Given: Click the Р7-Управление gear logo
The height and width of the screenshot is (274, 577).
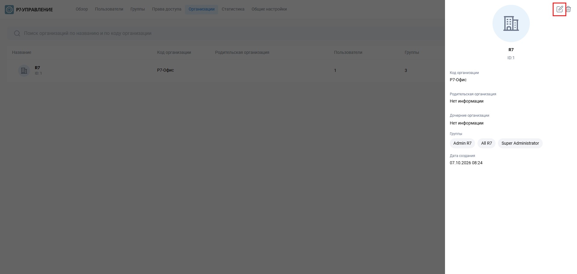Looking at the screenshot, I should (x=9, y=10).
